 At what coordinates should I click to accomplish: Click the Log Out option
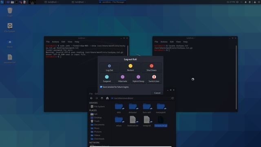(109, 67)
